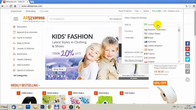
Task: Open Chrome menu hamburger icon
Action: point(194,6)
